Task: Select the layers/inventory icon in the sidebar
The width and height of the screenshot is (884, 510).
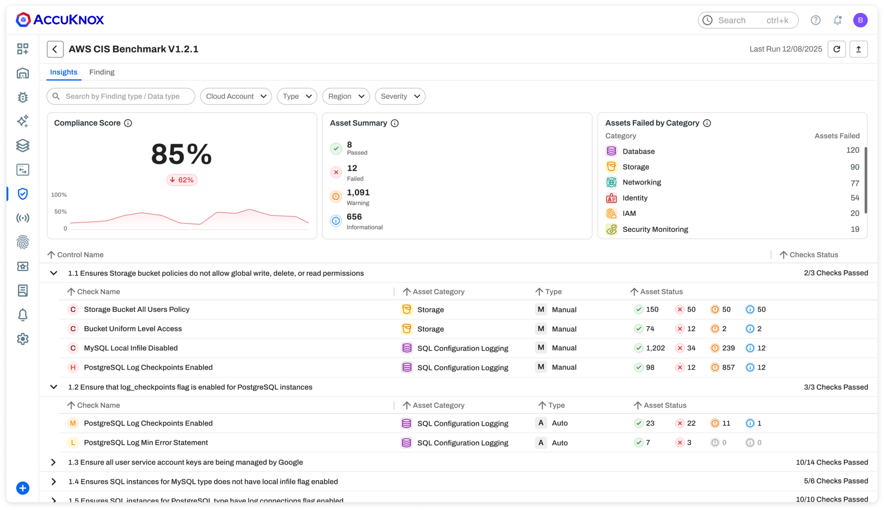Action: 23,146
